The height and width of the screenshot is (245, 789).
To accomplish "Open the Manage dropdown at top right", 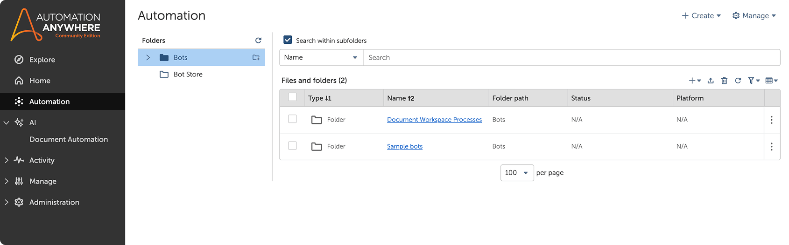I will [x=754, y=15].
